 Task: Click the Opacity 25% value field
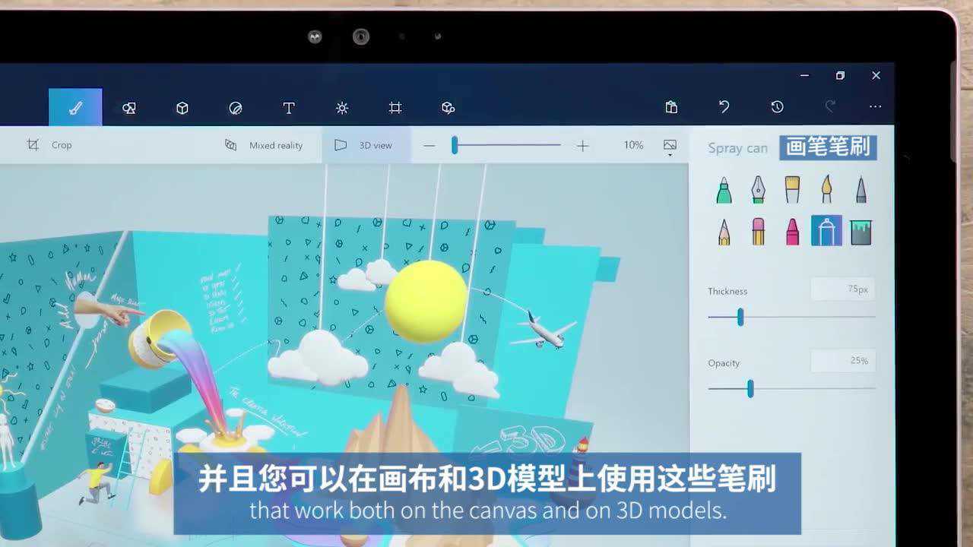tap(843, 361)
